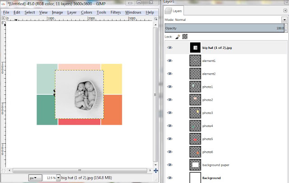Click the Layers stack icon tab
The height and width of the screenshot is (183, 289).
(173, 11)
